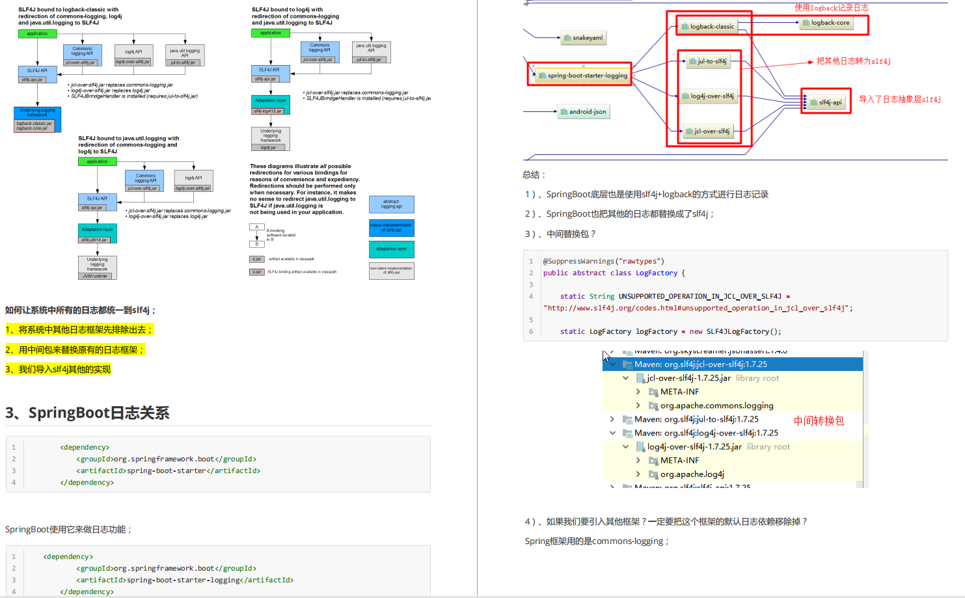Click the code line with artifactId spring-boot-starter-logging

pos(185,580)
